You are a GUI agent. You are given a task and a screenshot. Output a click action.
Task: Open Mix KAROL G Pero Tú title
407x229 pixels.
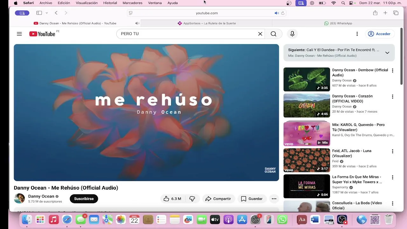coord(358,127)
